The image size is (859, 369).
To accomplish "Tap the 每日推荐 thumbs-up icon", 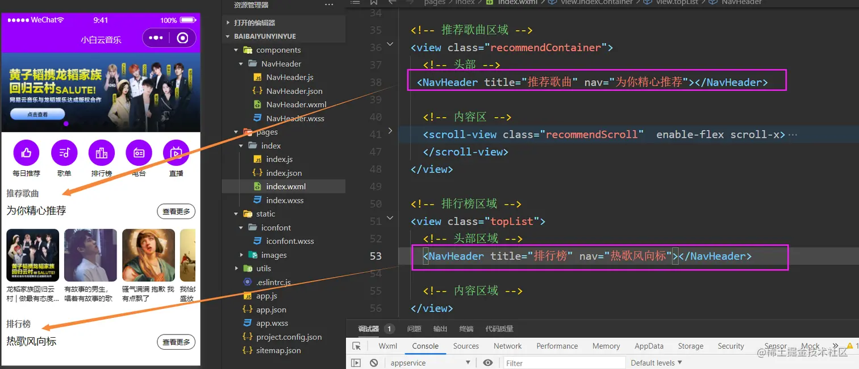I will click(x=26, y=152).
